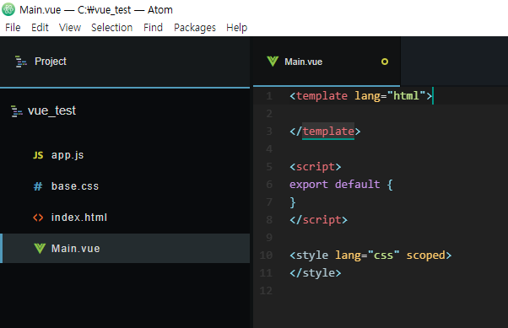The width and height of the screenshot is (508, 328).
Task: Click line number 8 in the gutter
Action: [269, 220]
